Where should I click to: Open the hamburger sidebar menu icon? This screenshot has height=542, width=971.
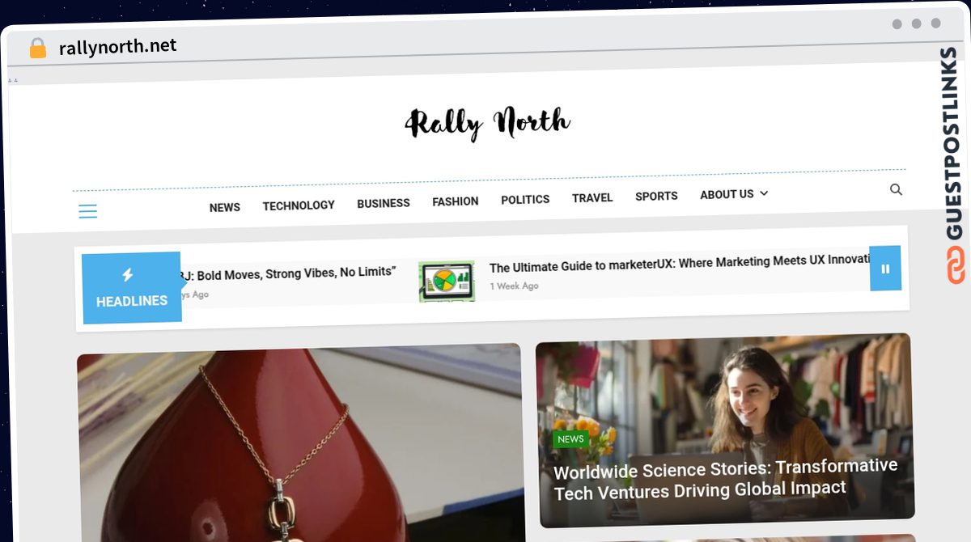click(x=87, y=212)
